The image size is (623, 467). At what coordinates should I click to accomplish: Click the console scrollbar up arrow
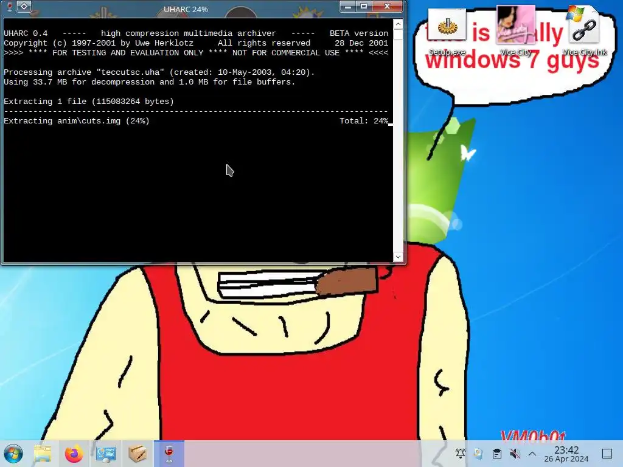click(x=398, y=24)
